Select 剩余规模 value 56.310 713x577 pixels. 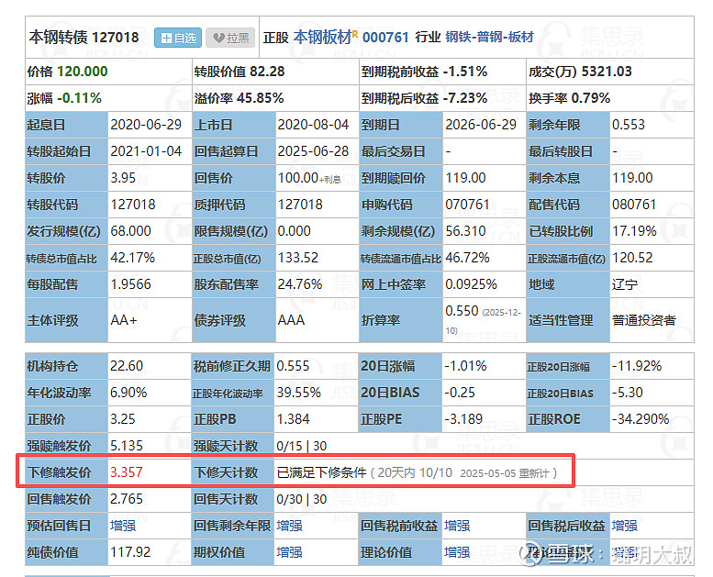point(465,231)
